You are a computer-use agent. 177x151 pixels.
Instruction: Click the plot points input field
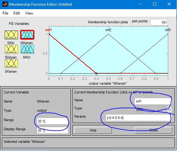159,22
